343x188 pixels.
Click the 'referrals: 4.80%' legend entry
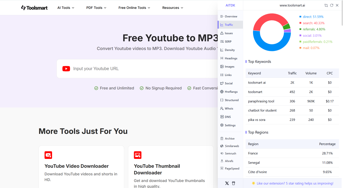click(x=313, y=29)
